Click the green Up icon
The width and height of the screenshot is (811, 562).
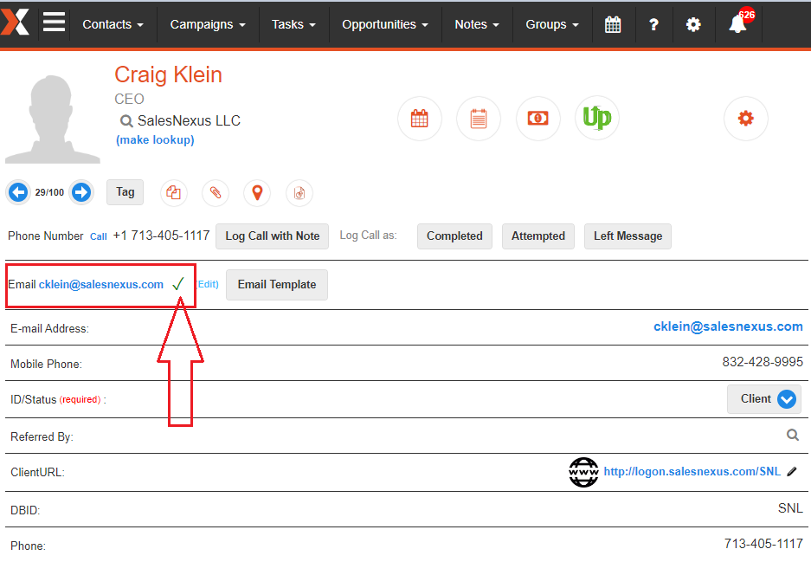click(597, 119)
